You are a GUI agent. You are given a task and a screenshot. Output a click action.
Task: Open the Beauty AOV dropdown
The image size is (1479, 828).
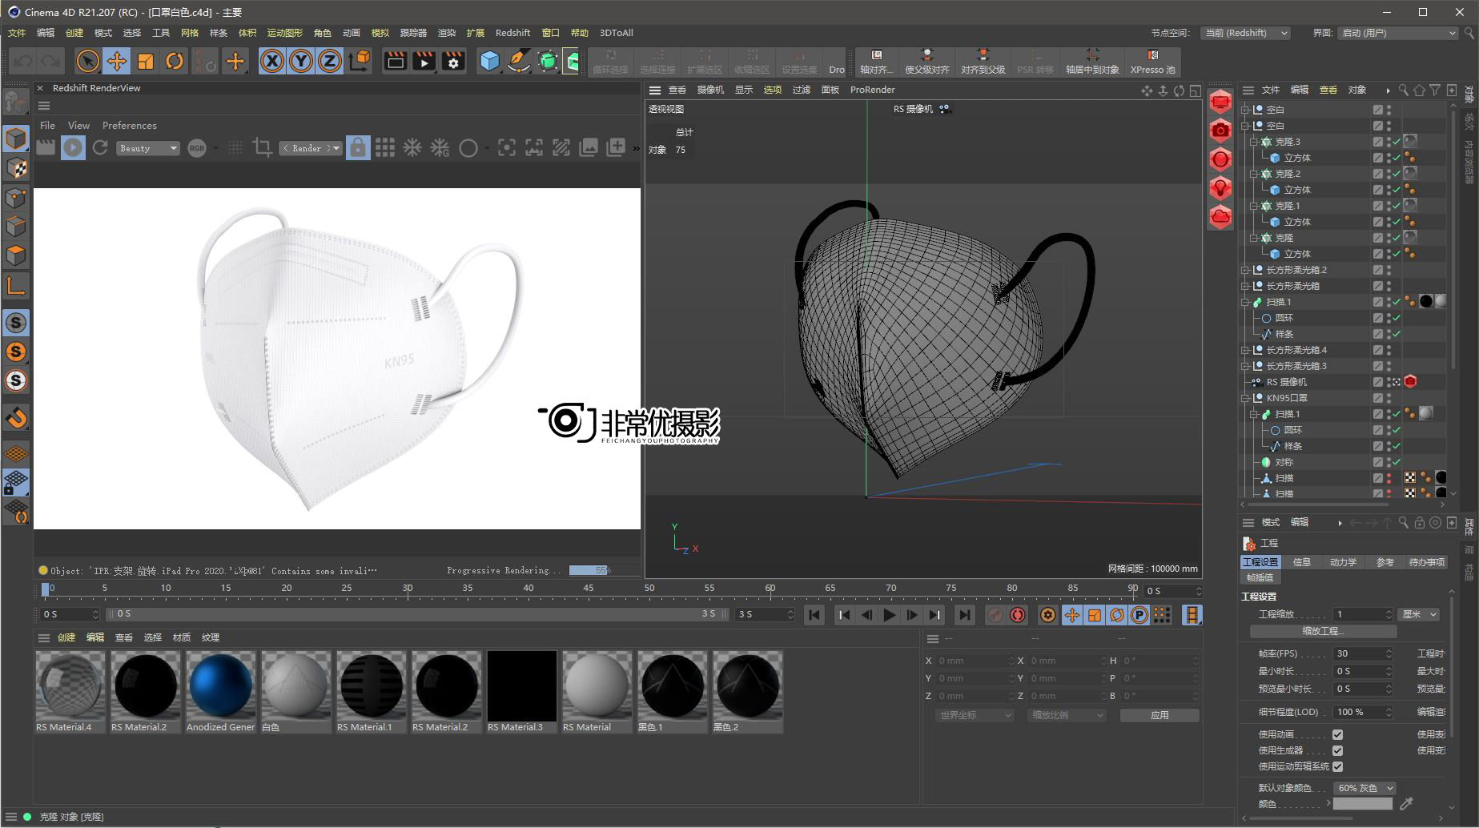coord(148,148)
